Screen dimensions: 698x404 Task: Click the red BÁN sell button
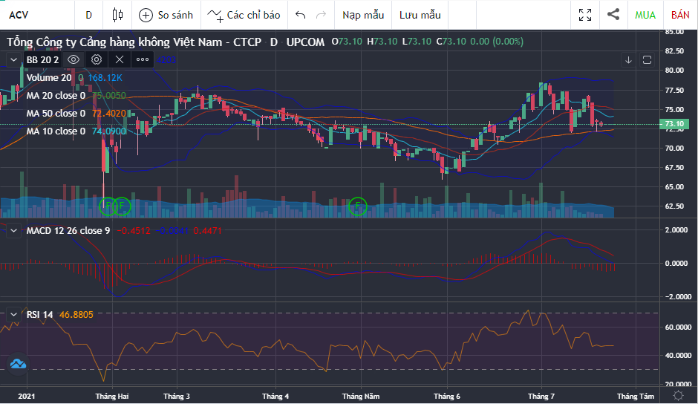click(x=680, y=15)
